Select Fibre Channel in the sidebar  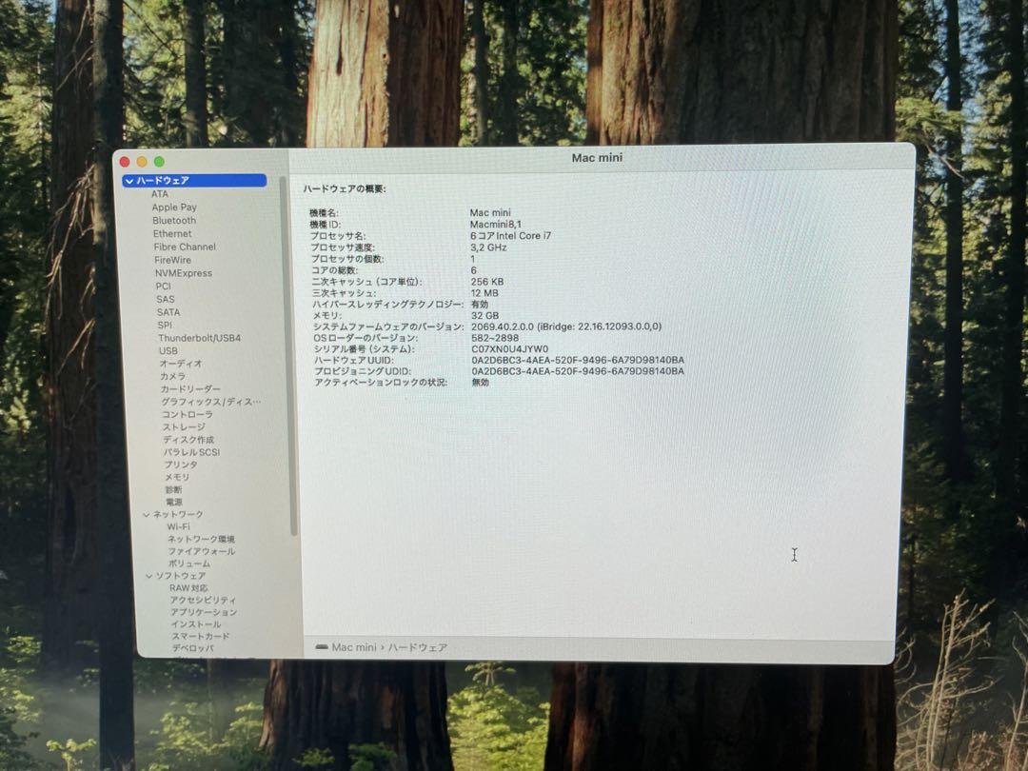pyautogui.click(x=185, y=247)
